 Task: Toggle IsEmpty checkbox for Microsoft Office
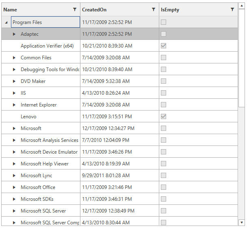163,187
